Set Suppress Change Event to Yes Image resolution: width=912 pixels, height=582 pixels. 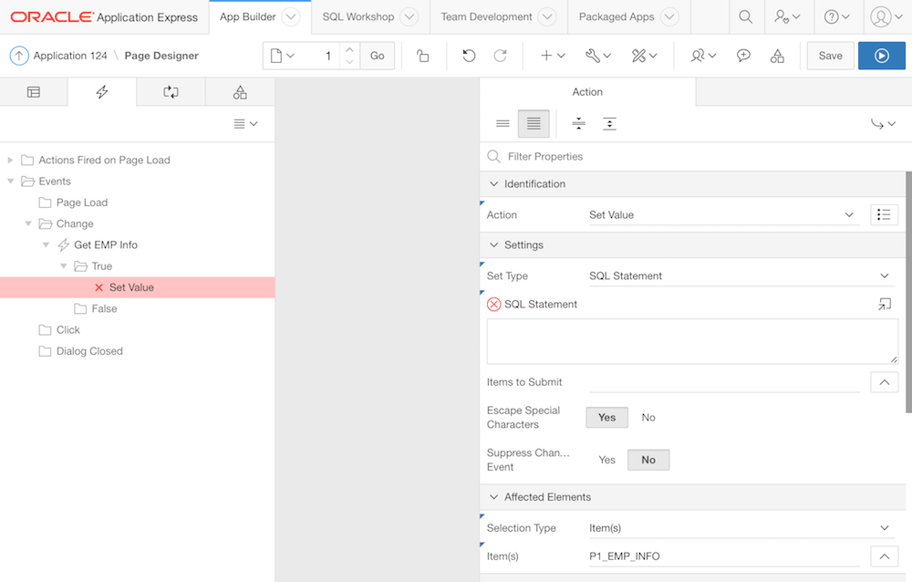[606, 460]
